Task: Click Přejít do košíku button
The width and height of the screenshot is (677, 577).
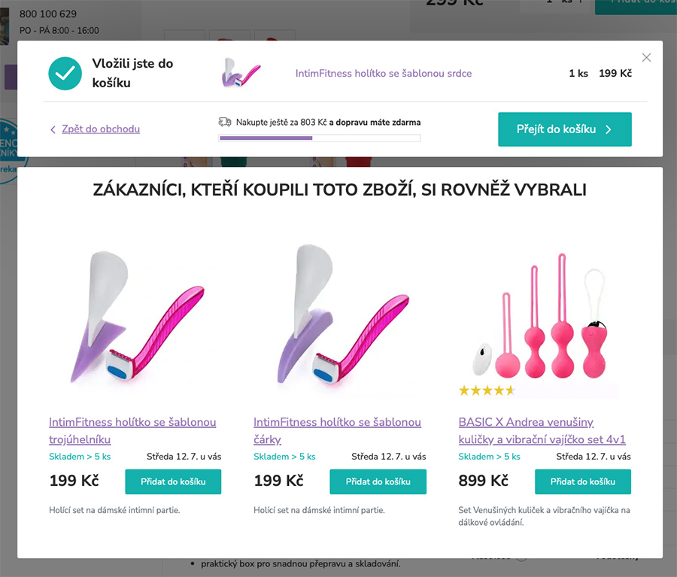Action: point(565,129)
